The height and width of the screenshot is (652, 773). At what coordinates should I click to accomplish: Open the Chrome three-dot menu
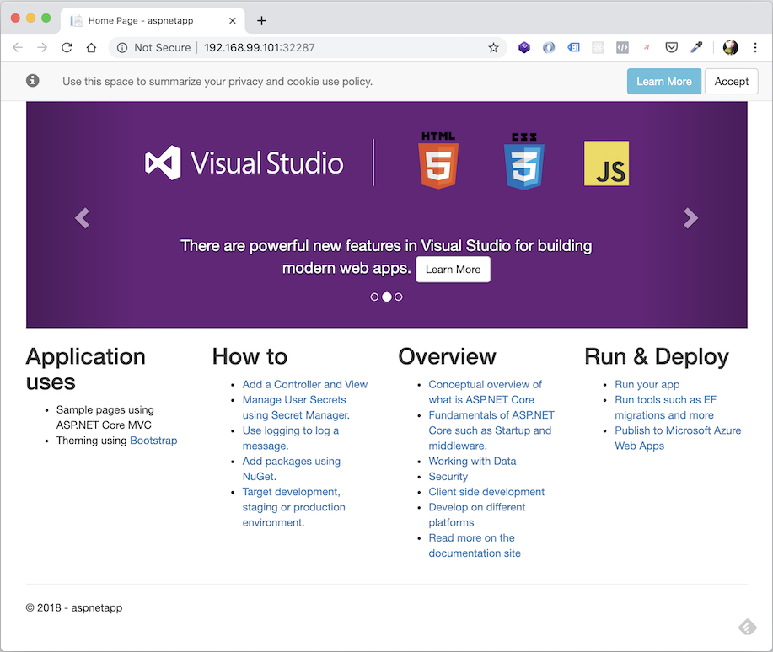tap(755, 47)
